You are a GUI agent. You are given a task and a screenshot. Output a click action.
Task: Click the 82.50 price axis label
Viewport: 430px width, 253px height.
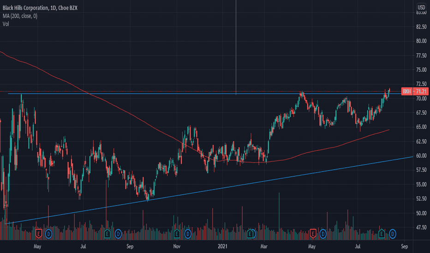(x=421, y=27)
